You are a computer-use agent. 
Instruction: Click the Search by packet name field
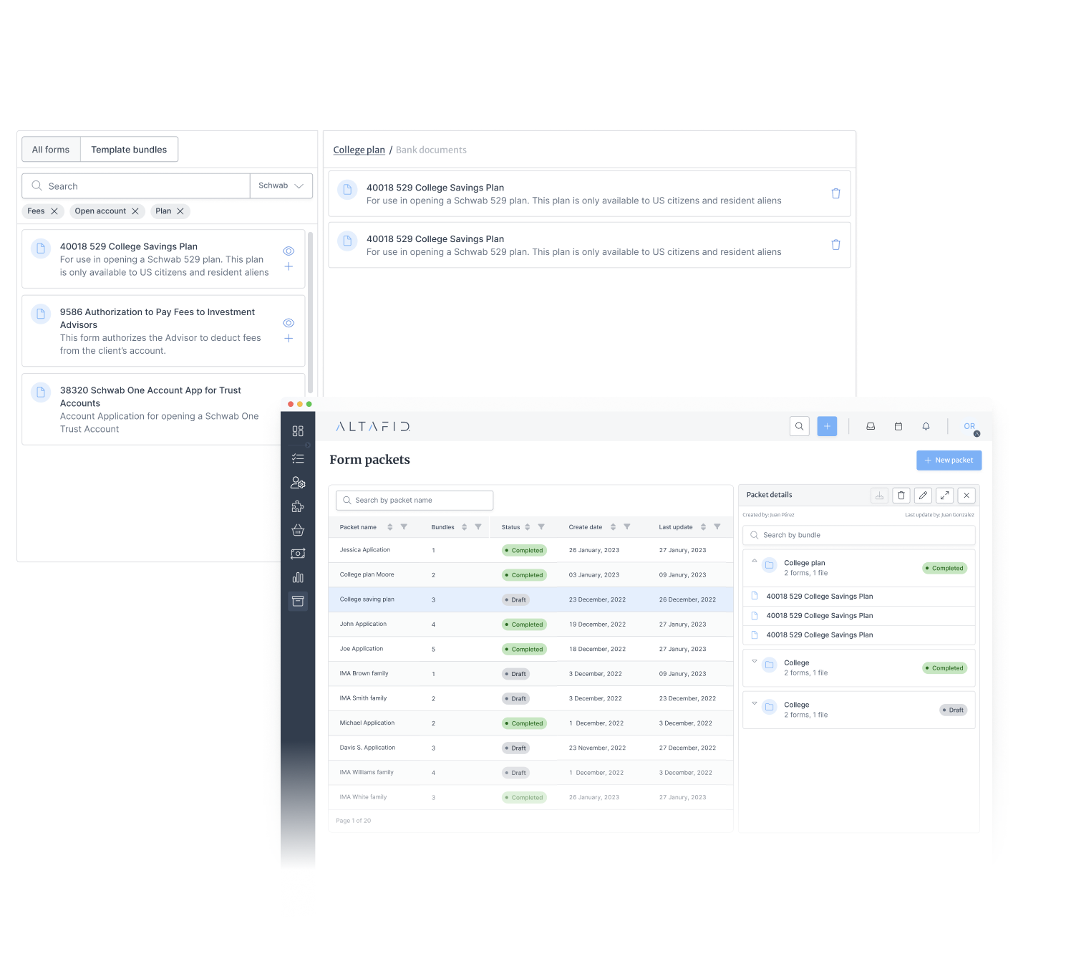[415, 501]
